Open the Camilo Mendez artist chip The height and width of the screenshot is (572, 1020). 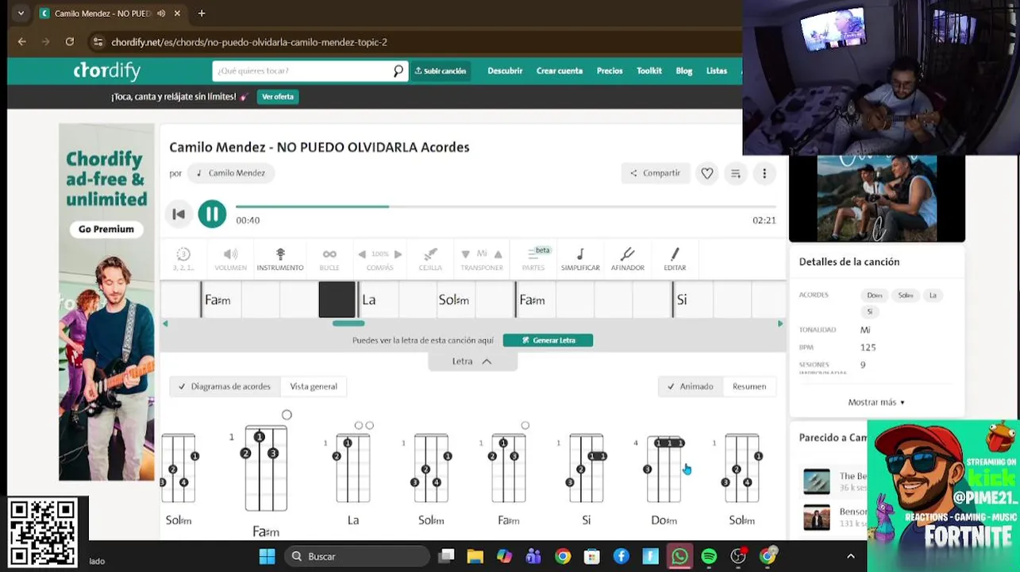tap(231, 173)
